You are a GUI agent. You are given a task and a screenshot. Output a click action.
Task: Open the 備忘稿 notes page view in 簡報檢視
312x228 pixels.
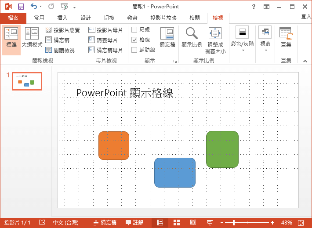(x=58, y=40)
